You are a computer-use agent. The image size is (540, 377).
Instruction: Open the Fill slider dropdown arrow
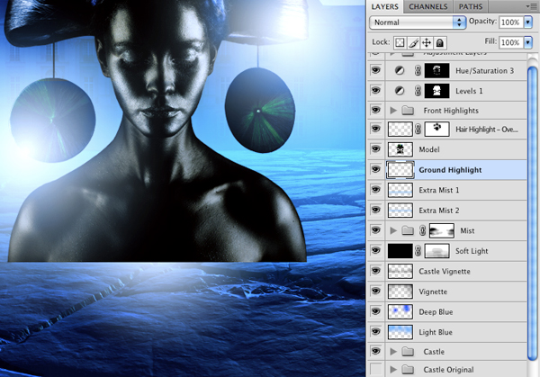[x=528, y=42]
